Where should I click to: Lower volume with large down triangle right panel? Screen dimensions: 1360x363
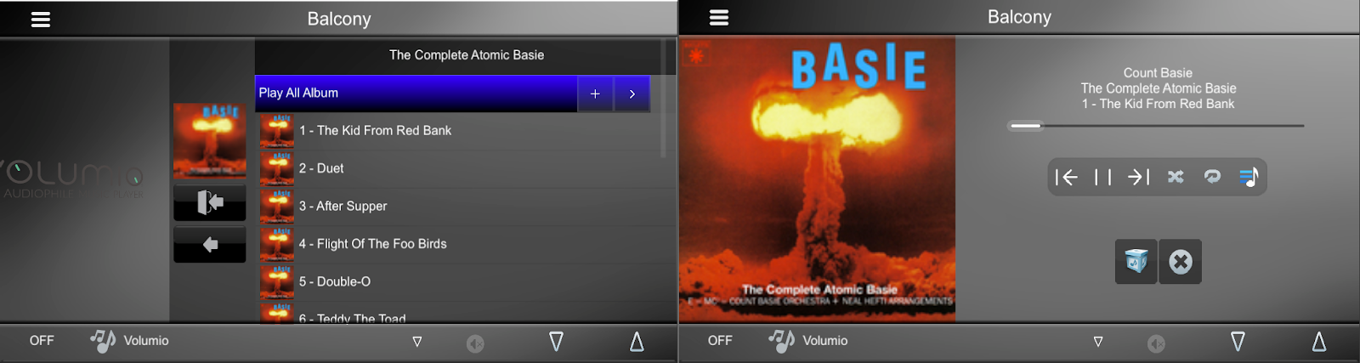[1238, 342]
